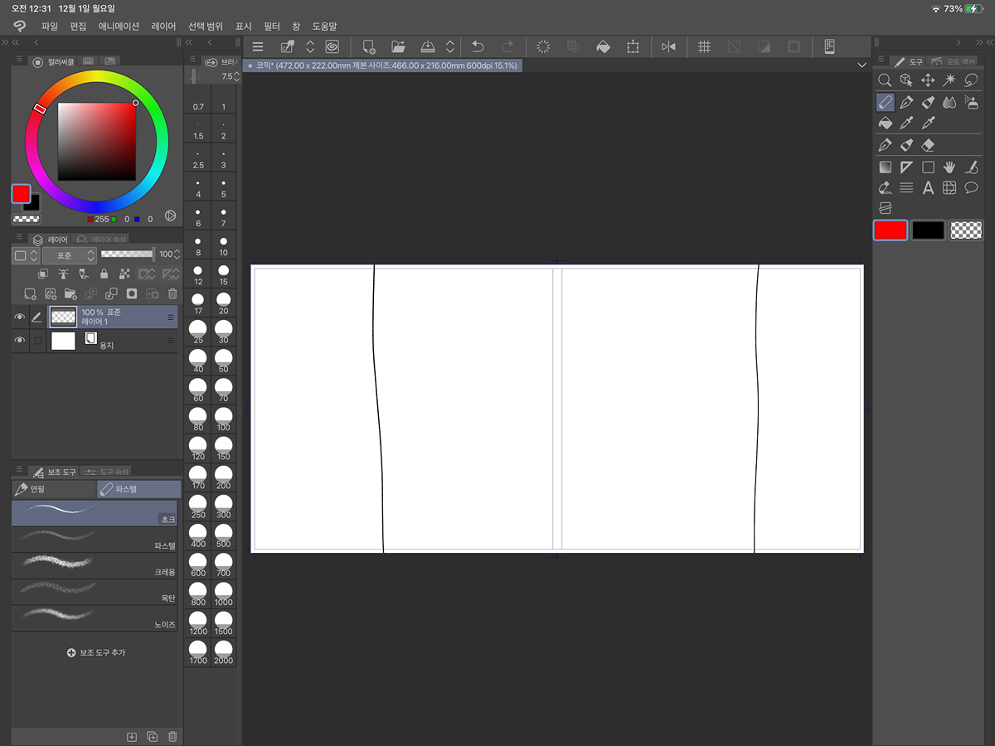This screenshot has width=995, height=746.
Task: Select the Magnifier zoom tool
Action: (x=885, y=80)
